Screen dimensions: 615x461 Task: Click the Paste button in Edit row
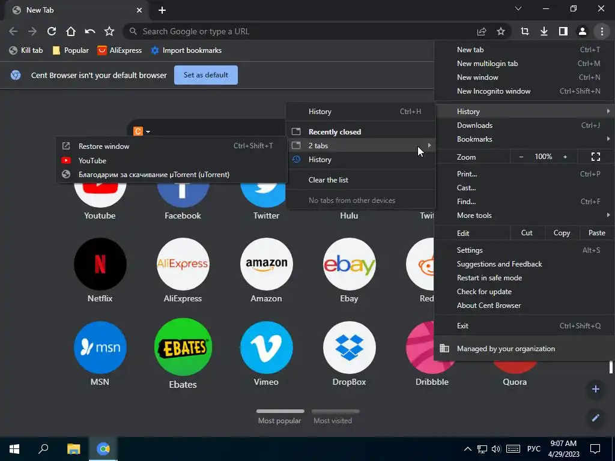[596, 233]
